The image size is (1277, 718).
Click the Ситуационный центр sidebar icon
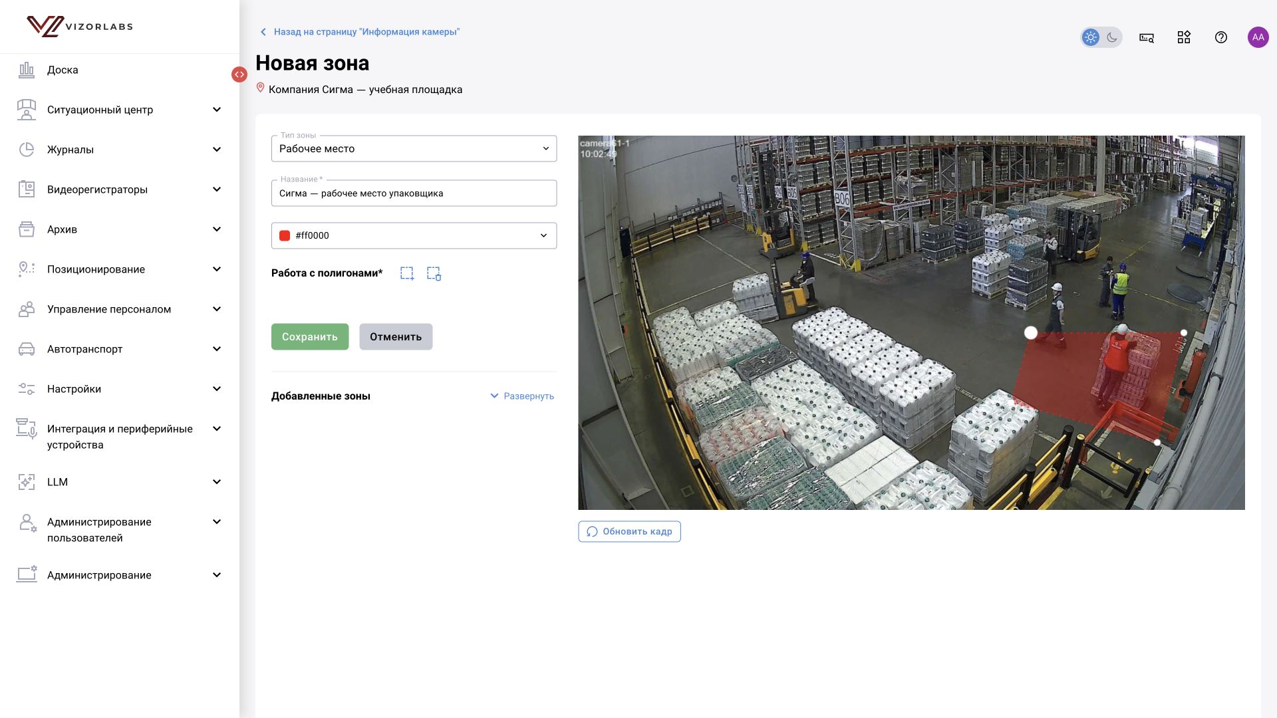coord(27,110)
